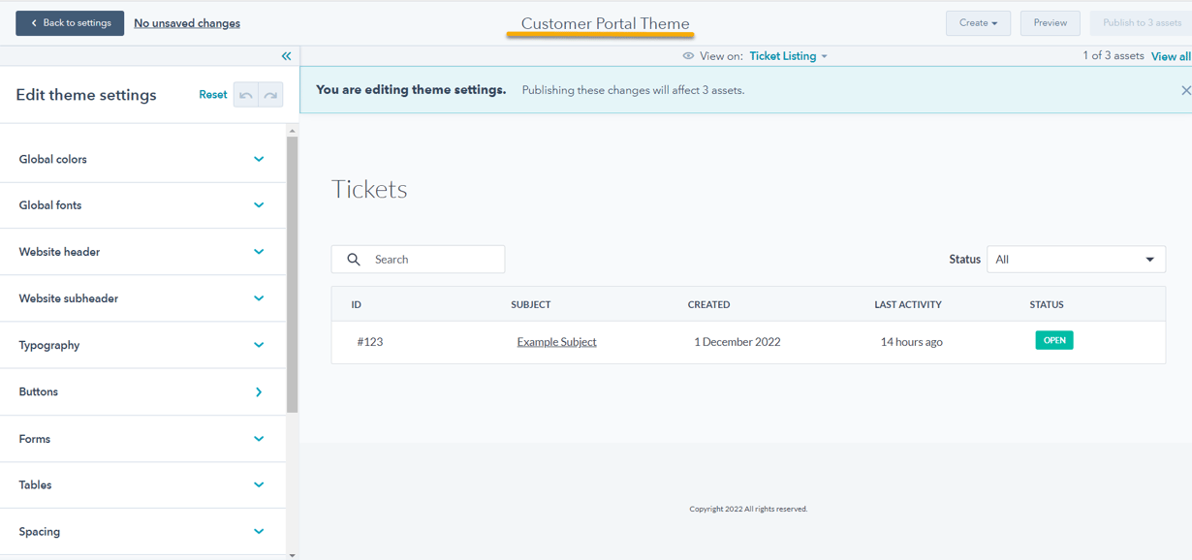Click the LAST ACTIVITY column header

tap(908, 304)
